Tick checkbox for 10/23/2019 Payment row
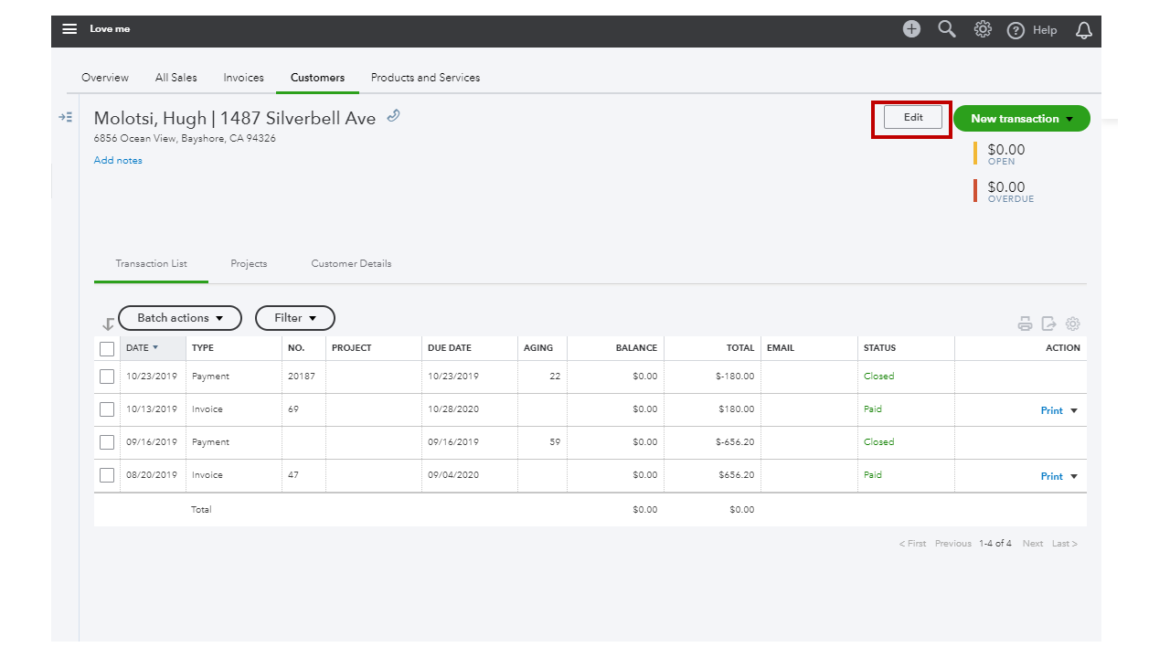1170x658 pixels. 107,377
